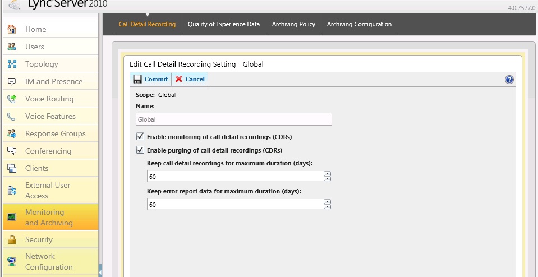Click the blue help question mark icon
Screen dimensions: 538x277
(x=509, y=80)
